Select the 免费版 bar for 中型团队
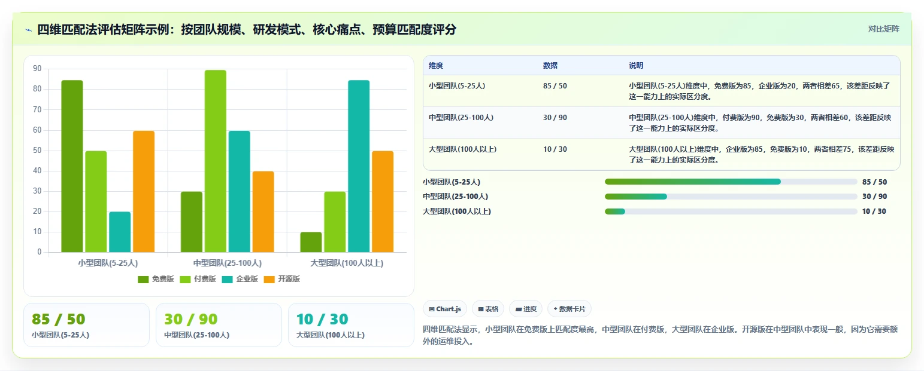 coord(192,222)
